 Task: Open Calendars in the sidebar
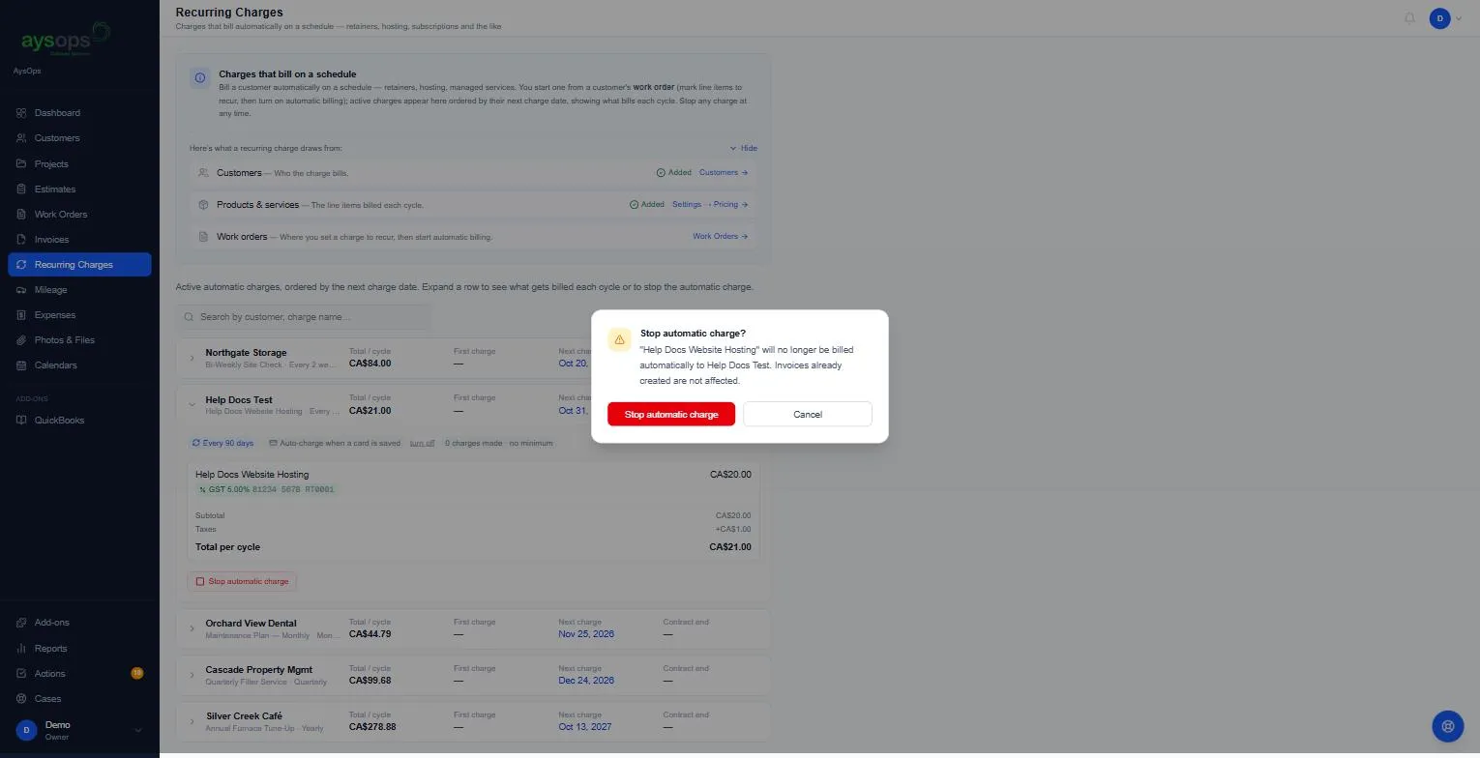tap(79, 364)
